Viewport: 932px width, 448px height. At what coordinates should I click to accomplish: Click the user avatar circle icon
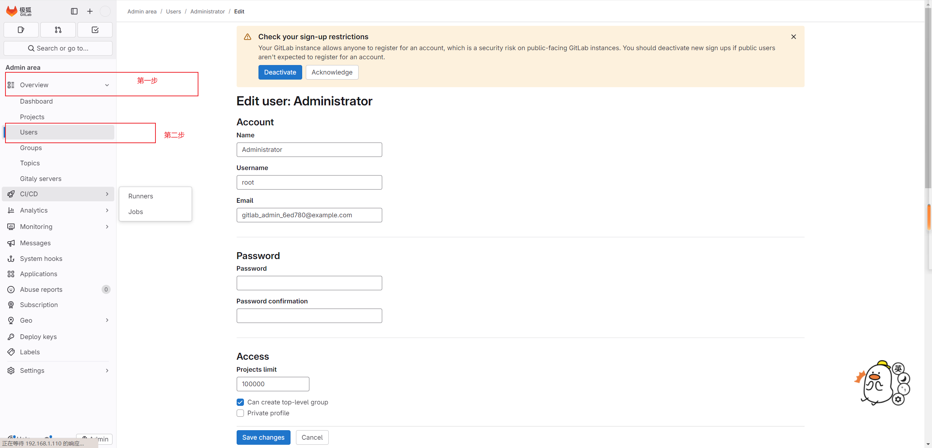pos(105,11)
